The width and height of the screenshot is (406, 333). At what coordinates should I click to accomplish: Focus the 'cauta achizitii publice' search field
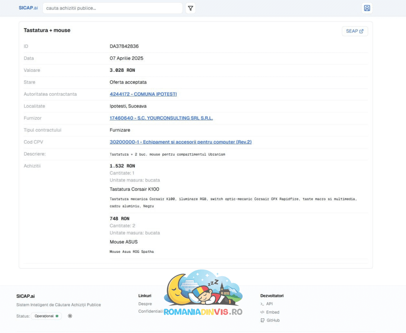pyautogui.click(x=112, y=8)
